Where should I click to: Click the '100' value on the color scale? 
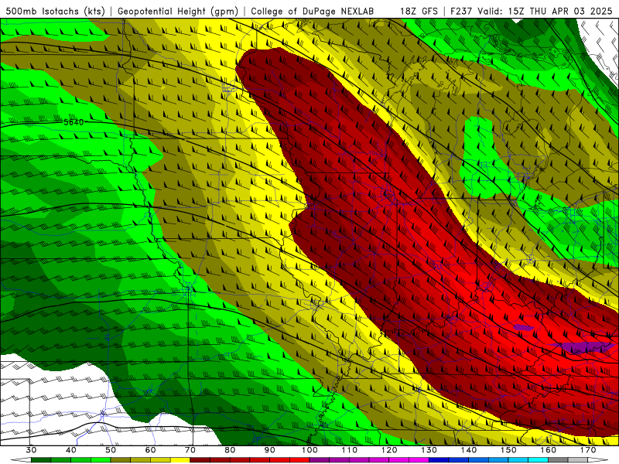click(x=309, y=450)
